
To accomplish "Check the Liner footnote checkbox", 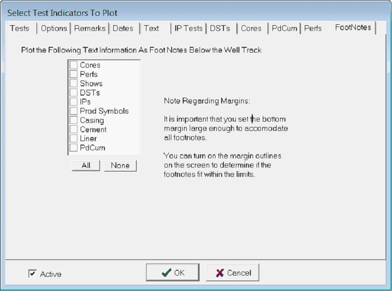I will coord(73,138).
